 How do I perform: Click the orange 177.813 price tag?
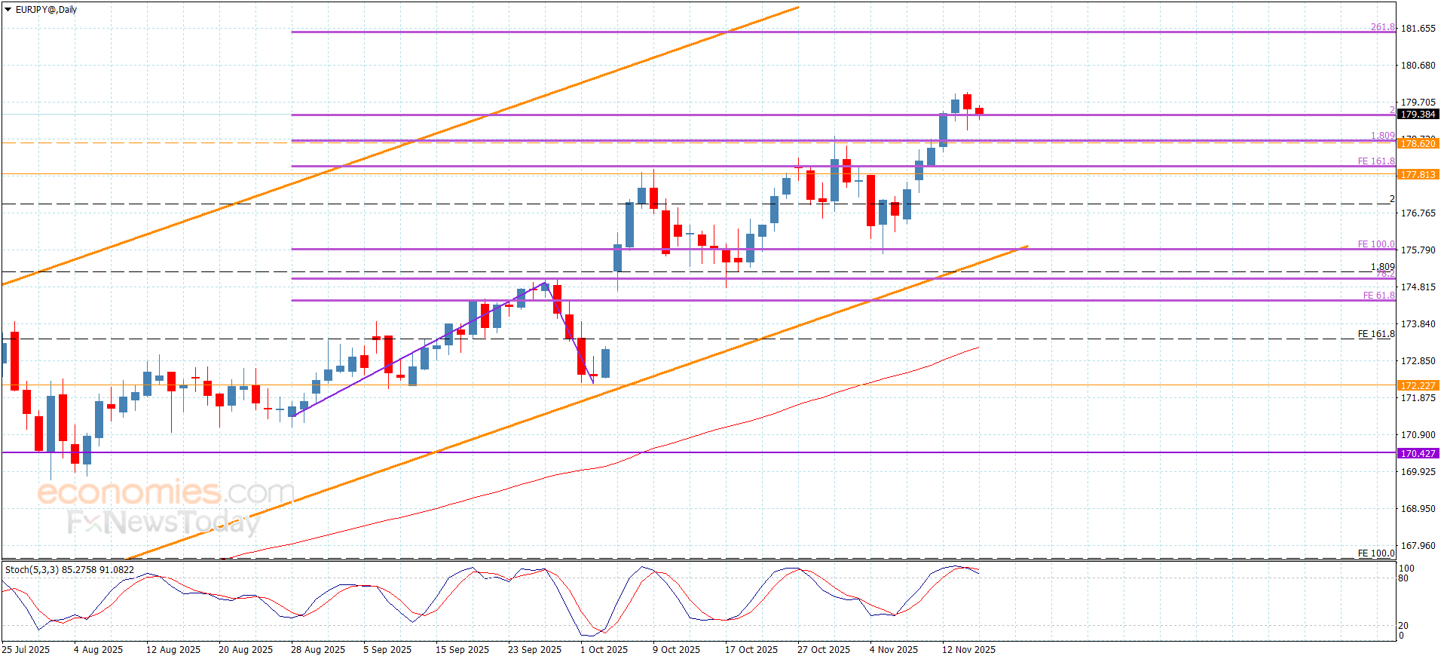click(1418, 175)
